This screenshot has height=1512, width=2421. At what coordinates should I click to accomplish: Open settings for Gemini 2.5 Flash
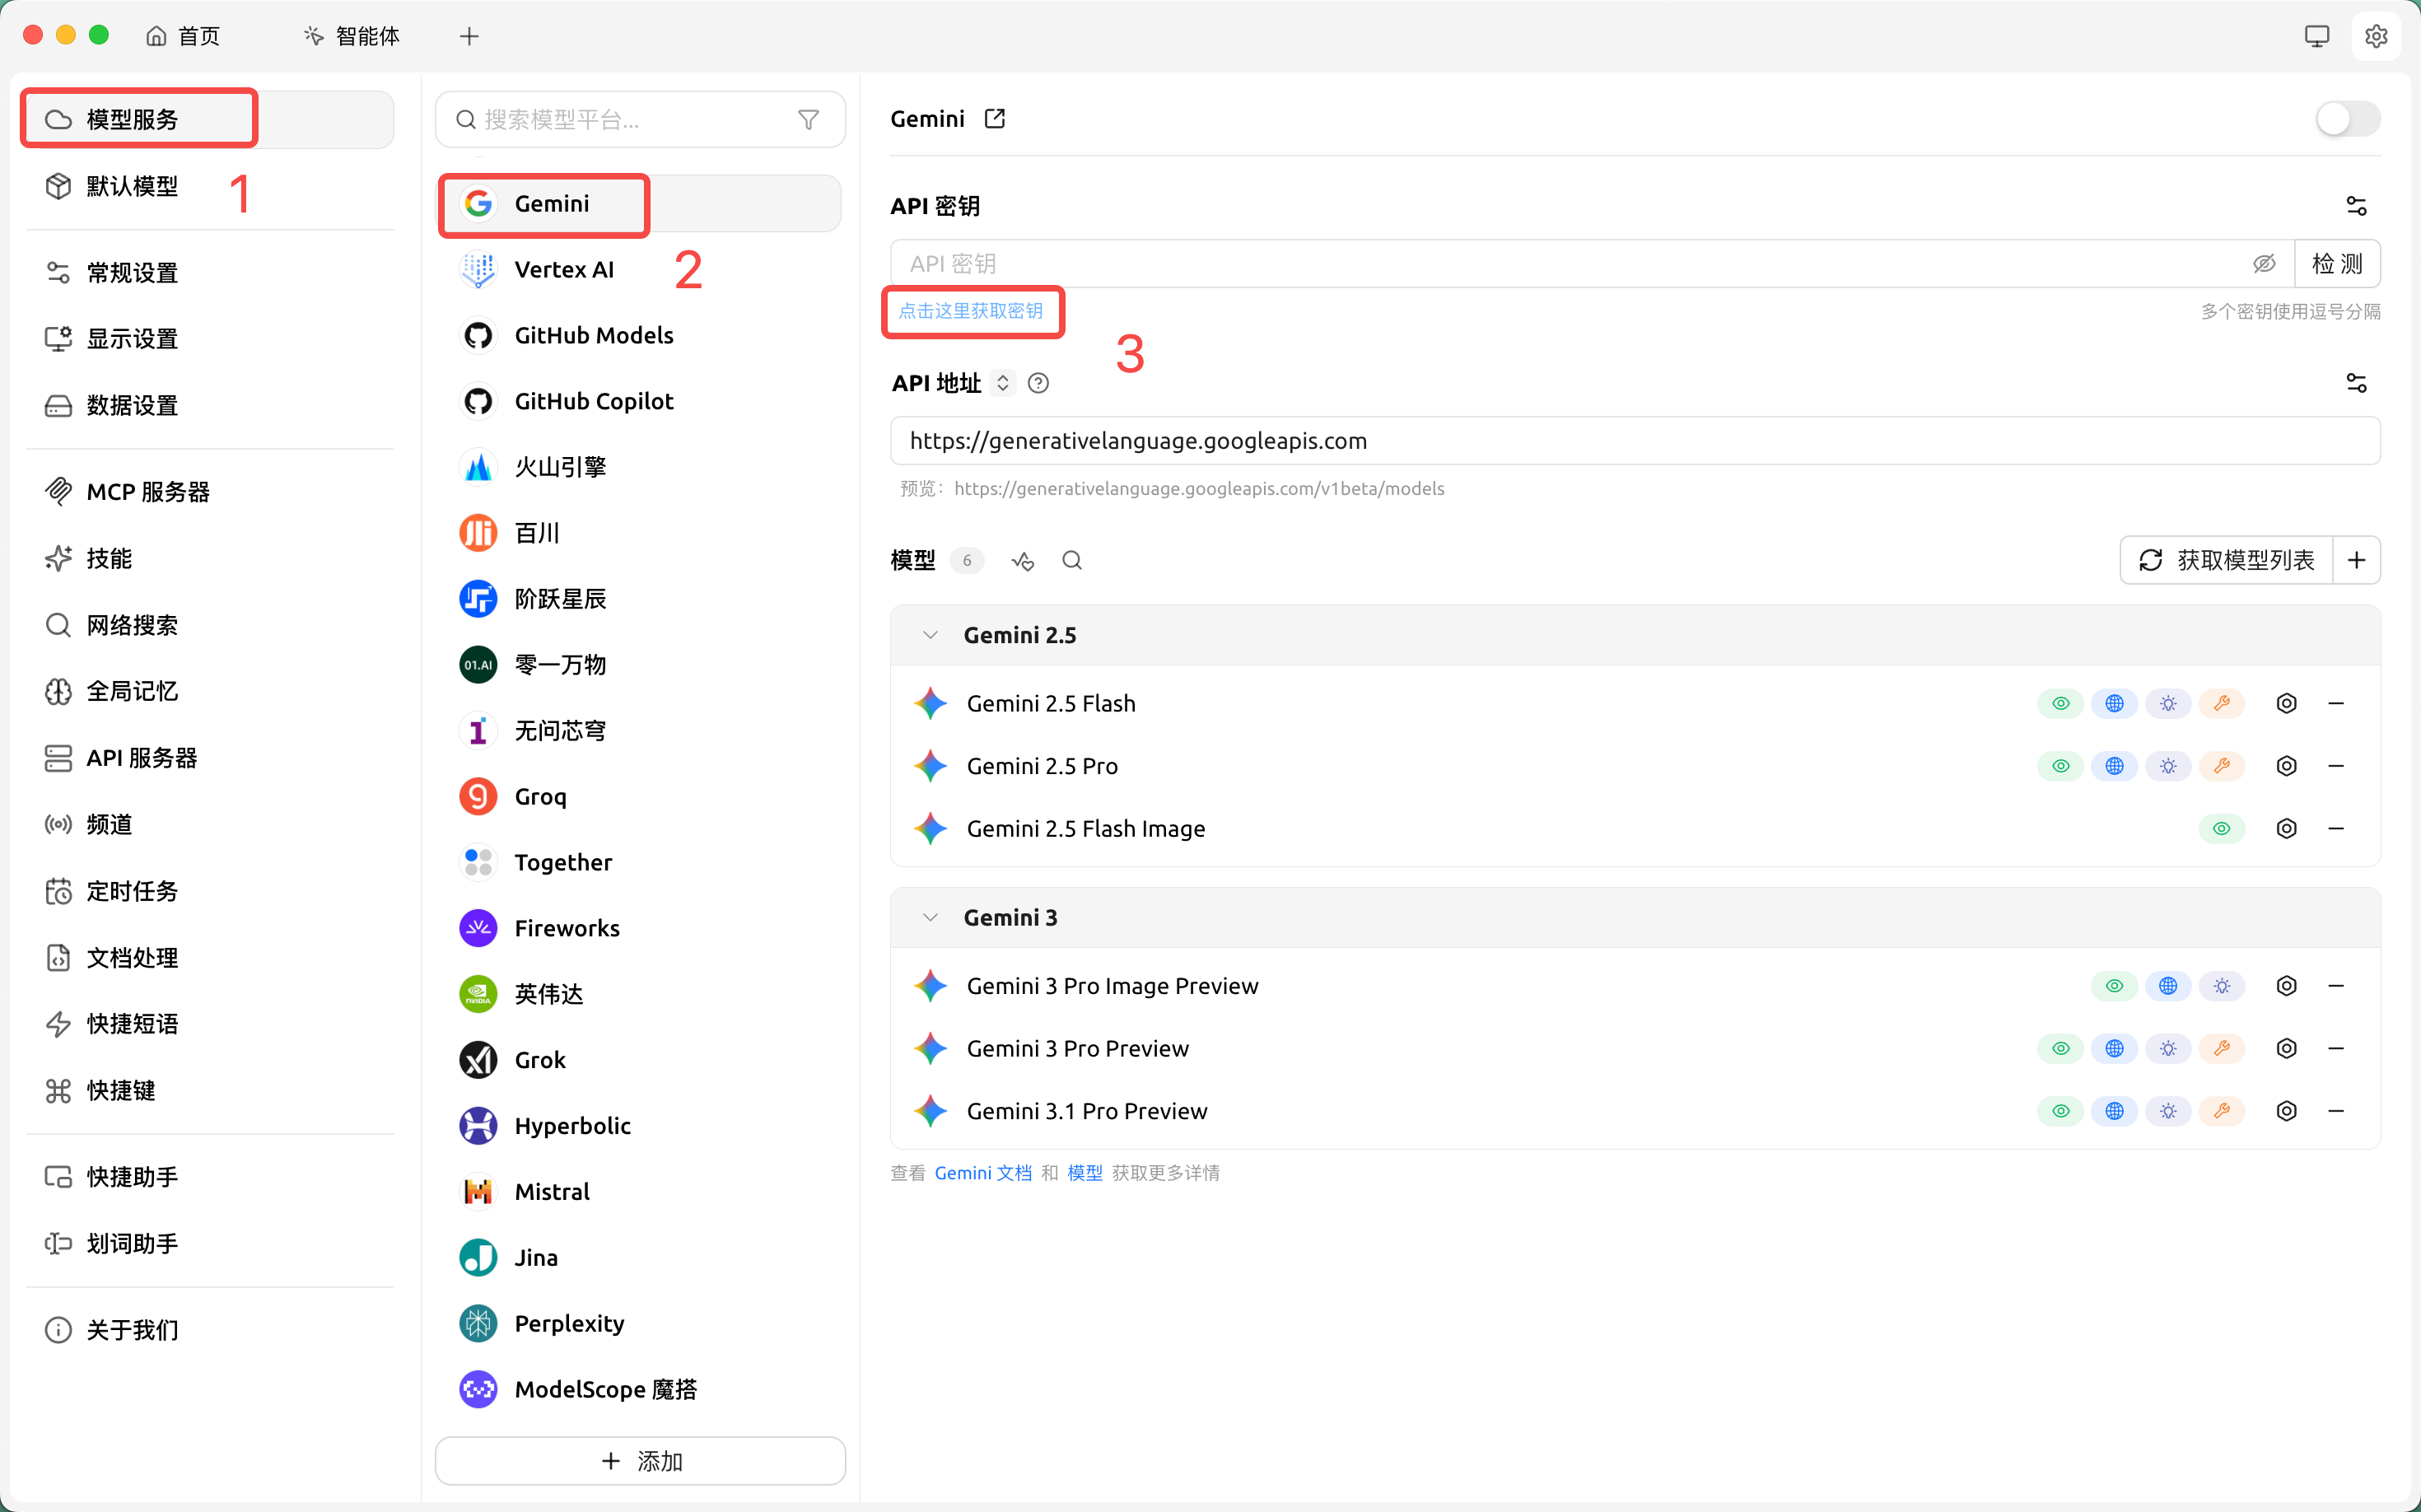click(x=2286, y=704)
